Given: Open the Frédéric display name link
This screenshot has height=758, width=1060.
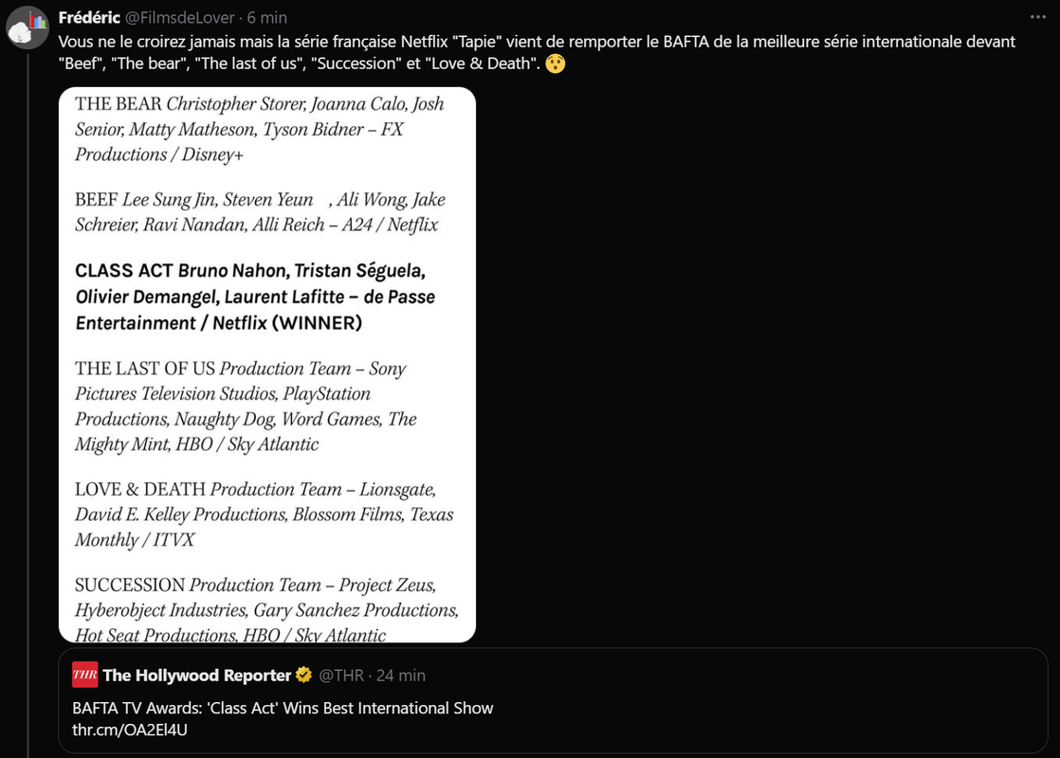Looking at the screenshot, I should (89, 18).
